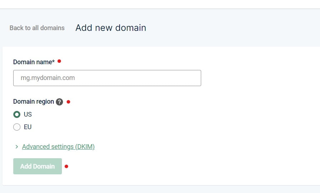Screen dimensions: 320x193
Task: Click the word domains in the Back link
Action: point(53,28)
